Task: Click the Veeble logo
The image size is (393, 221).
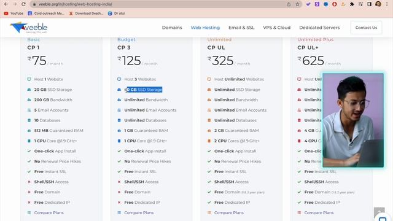Action: click(x=29, y=28)
